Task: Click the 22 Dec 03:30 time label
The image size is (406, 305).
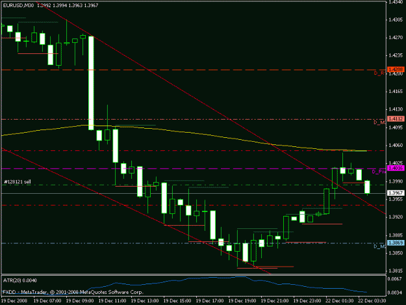Action: [x=372, y=301]
